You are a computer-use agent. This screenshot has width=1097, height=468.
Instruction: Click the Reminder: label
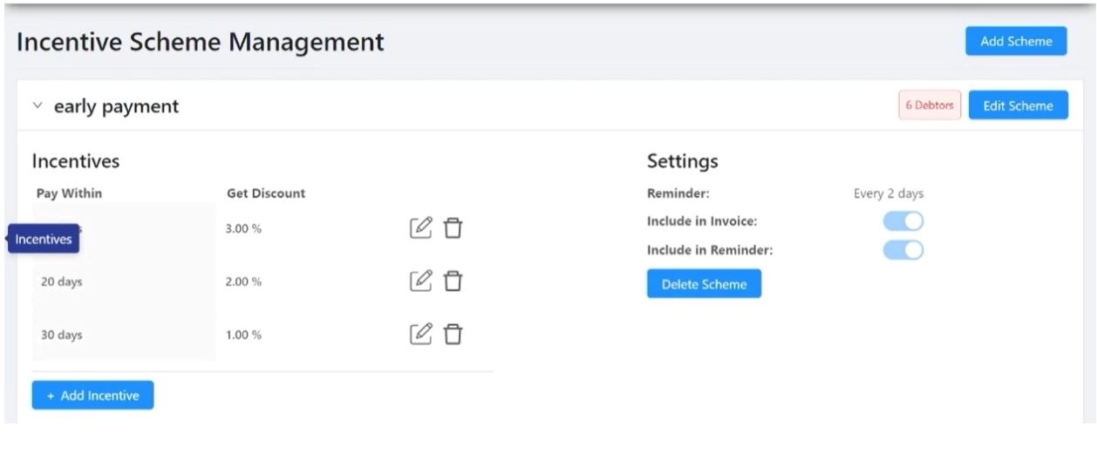tap(678, 193)
